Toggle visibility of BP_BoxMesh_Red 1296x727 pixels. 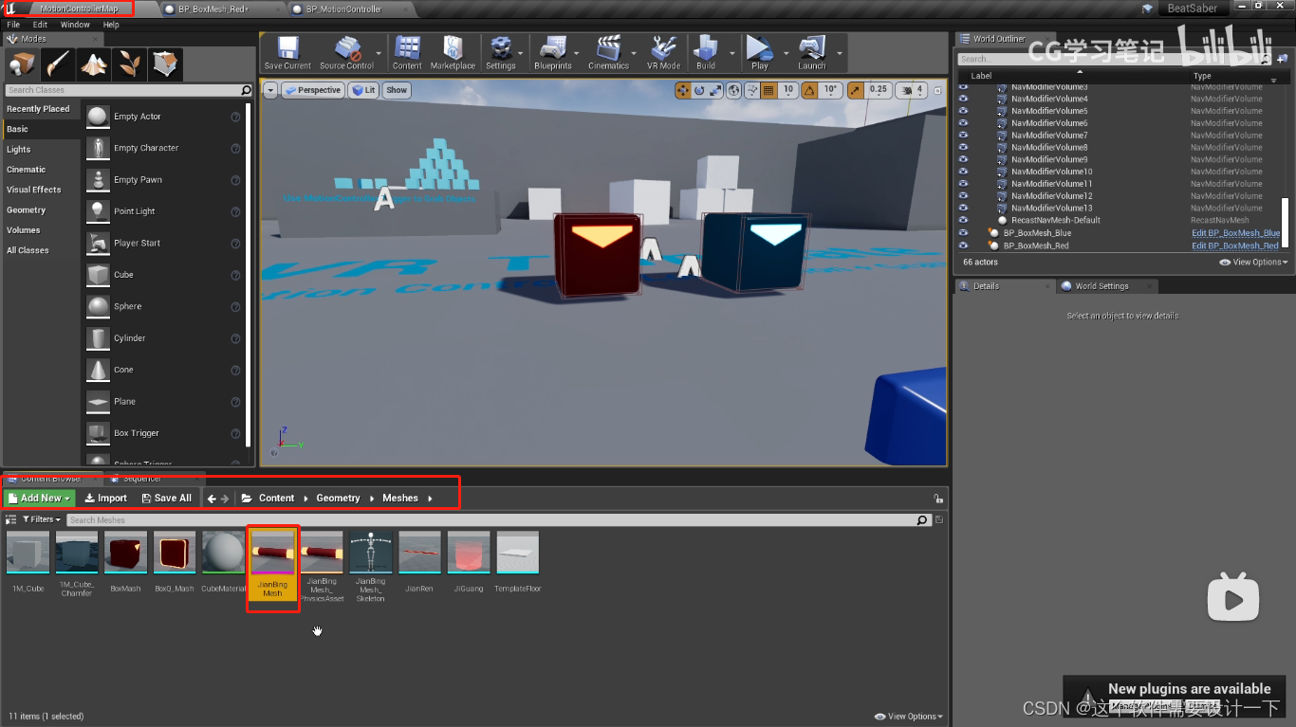[963, 245]
